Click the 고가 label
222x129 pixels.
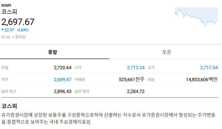pos(151,68)
